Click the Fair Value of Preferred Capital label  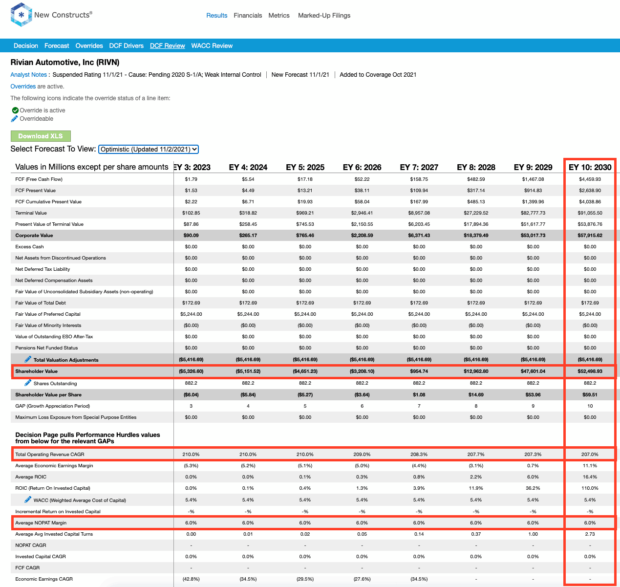point(48,314)
